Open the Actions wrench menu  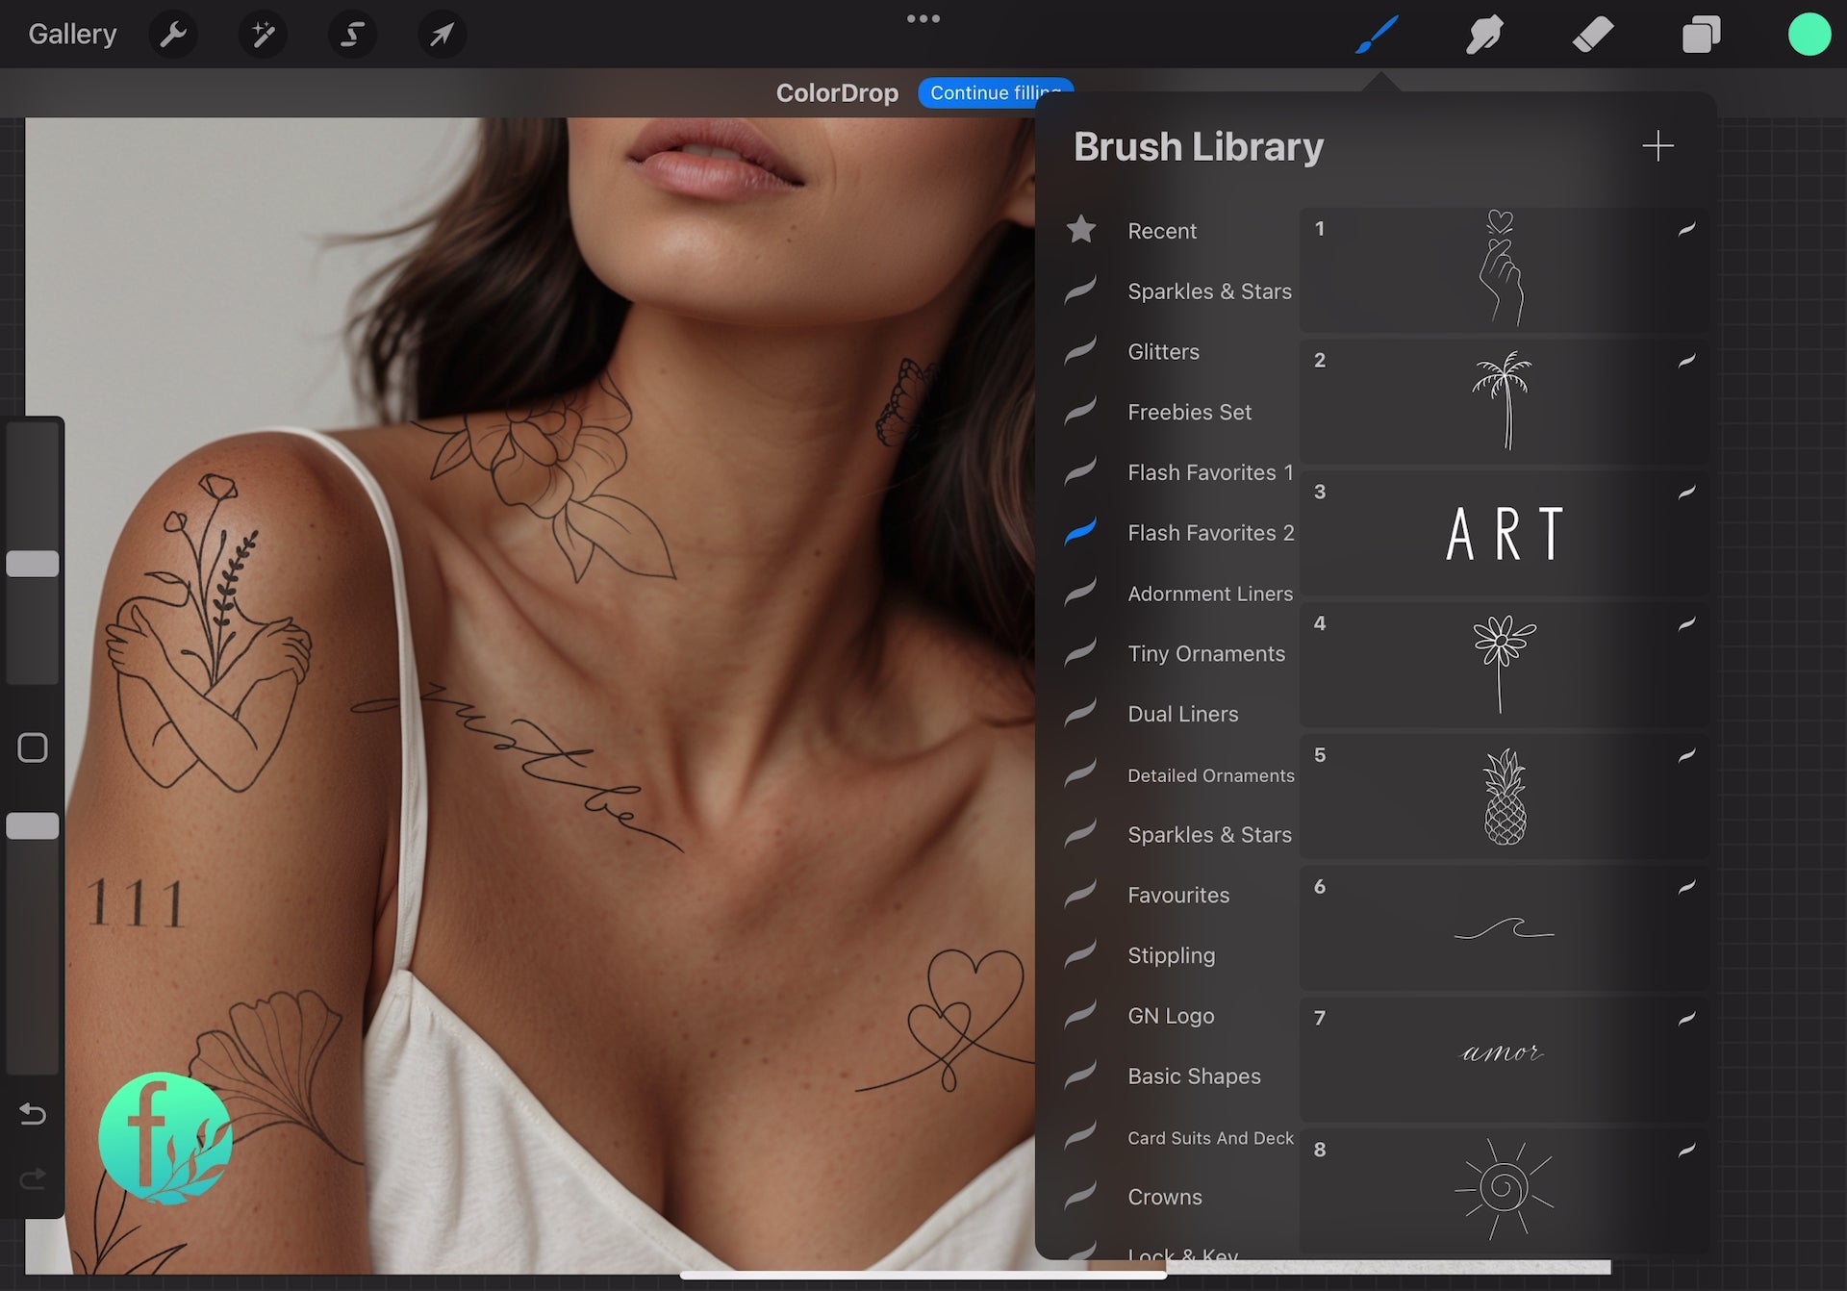click(x=173, y=36)
